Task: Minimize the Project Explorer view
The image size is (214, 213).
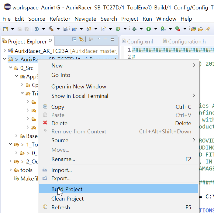Action: point(105,39)
